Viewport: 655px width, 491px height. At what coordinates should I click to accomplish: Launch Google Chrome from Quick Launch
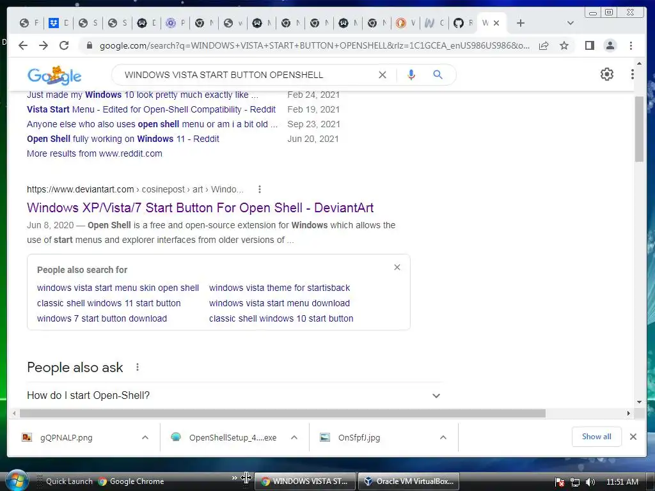point(131,481)
